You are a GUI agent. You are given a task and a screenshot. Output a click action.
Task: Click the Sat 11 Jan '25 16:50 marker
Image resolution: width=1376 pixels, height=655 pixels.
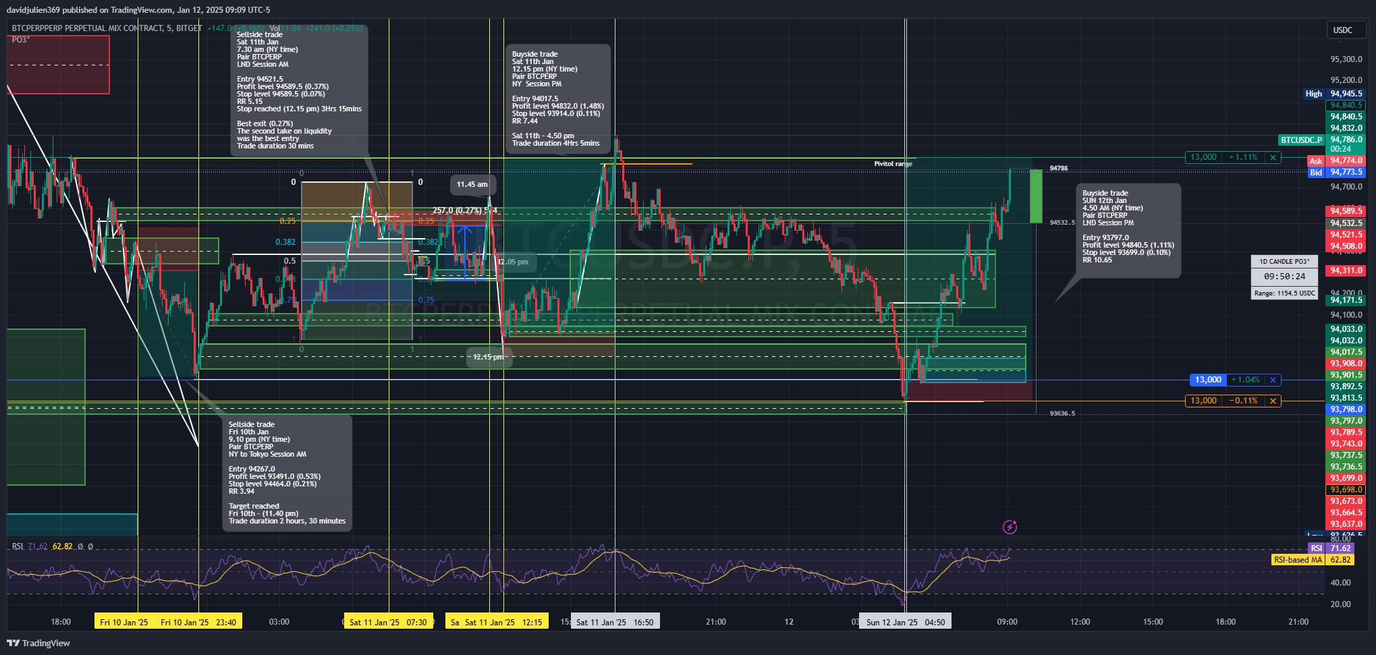click(x=615, y=622)
